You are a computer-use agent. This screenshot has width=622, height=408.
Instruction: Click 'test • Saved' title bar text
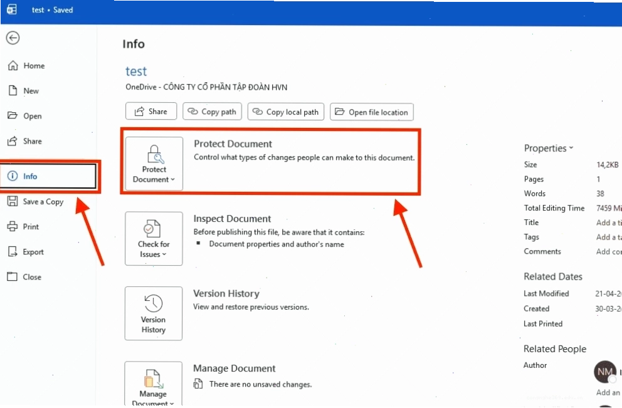point(53,10)
